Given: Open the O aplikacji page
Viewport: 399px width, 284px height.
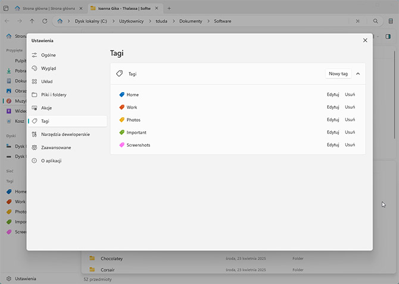Looking at the screenshot, I should (51, 160).
